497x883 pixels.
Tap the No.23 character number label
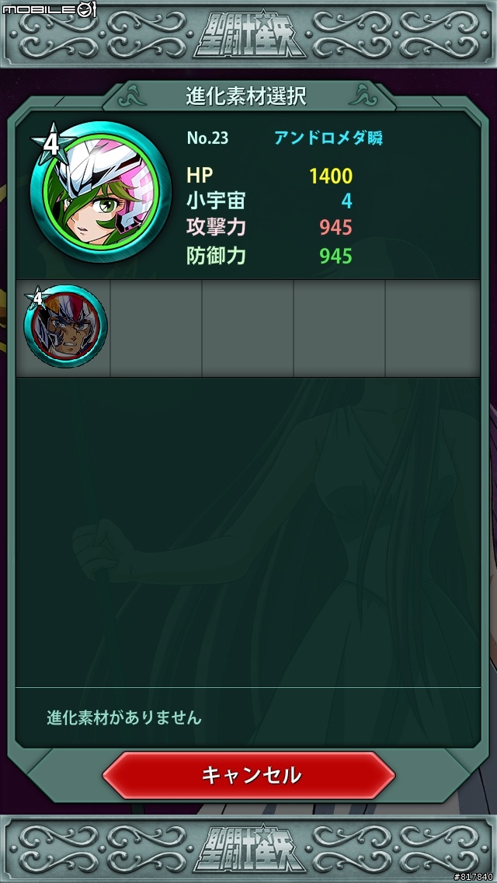(207, 138)
